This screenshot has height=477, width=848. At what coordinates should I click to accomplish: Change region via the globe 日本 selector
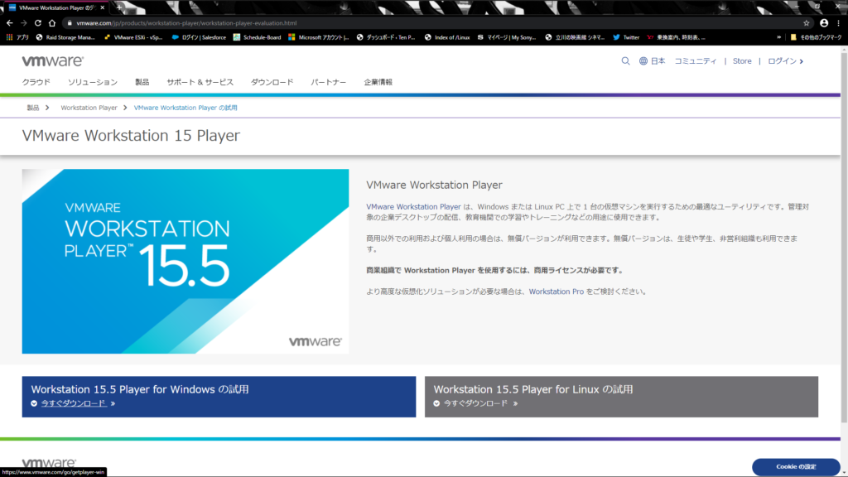[x=653, y=61]
